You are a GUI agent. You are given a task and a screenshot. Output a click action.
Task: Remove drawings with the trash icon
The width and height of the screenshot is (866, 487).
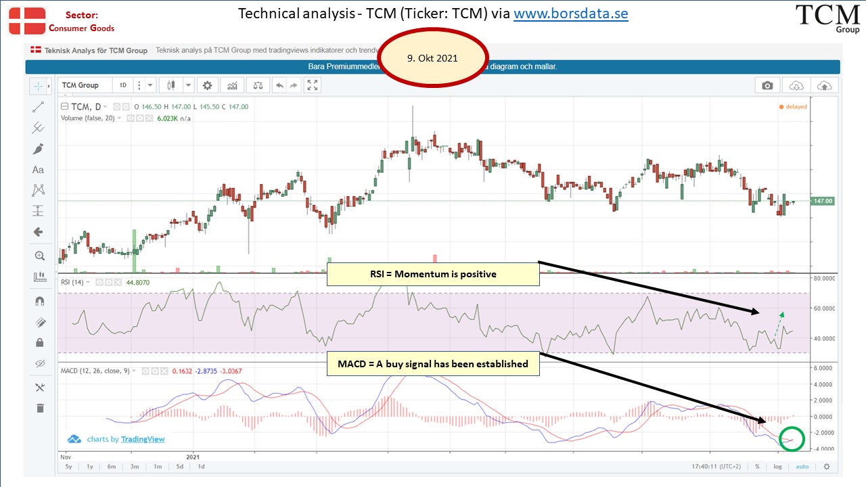(x=39, y=408)
